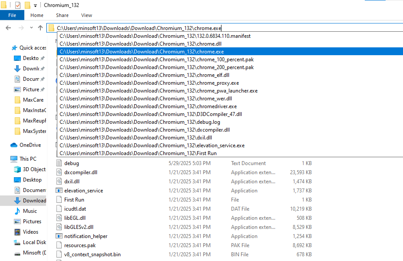Switch to the View ribbon tab
Image resolution: width=403 pixels, height=261 pixels.
point(86,15)
